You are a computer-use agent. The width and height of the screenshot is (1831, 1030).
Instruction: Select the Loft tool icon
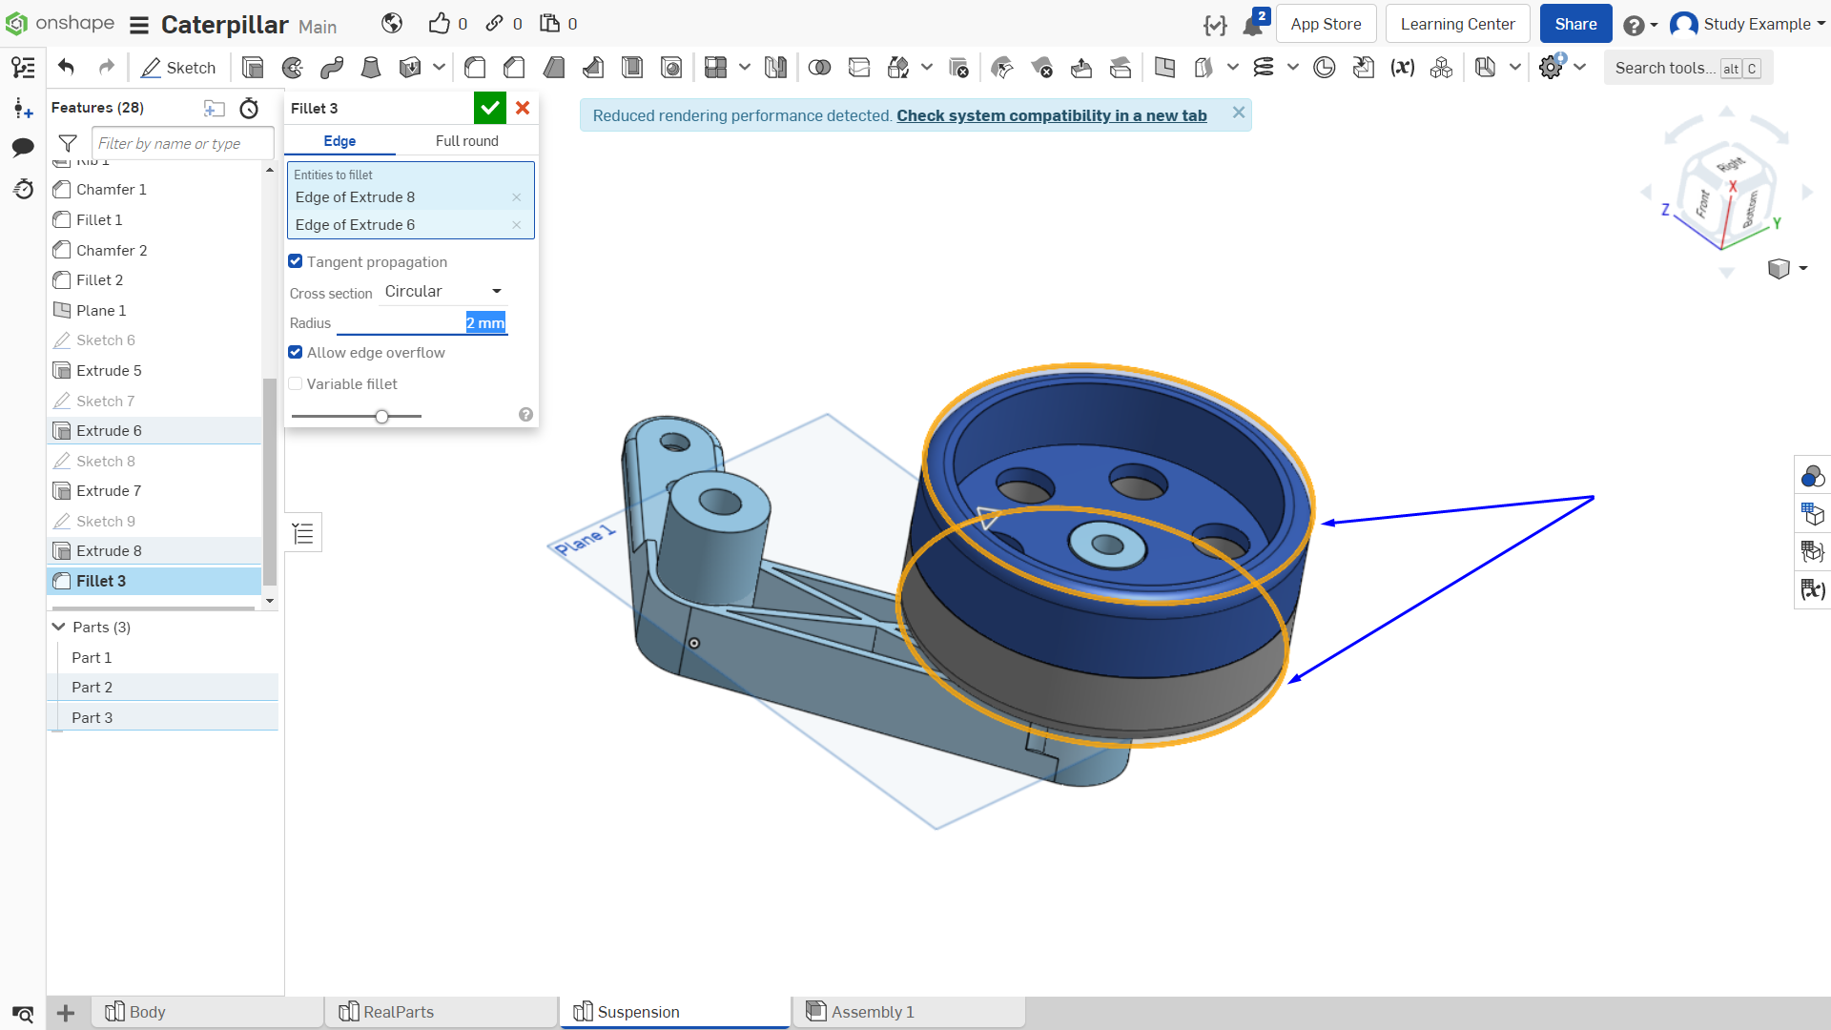(371, 67)
